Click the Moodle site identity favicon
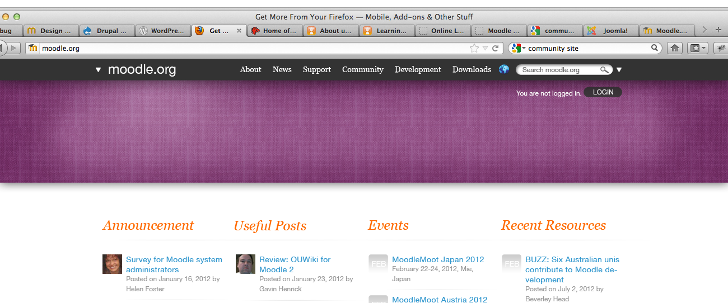This screenshot has width=728, height=303. [x=33, y=48]
